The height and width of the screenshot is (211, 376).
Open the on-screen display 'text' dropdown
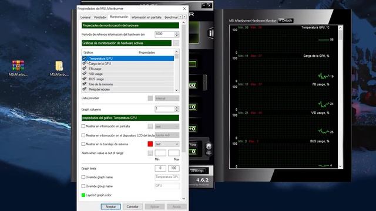point(167,126)
